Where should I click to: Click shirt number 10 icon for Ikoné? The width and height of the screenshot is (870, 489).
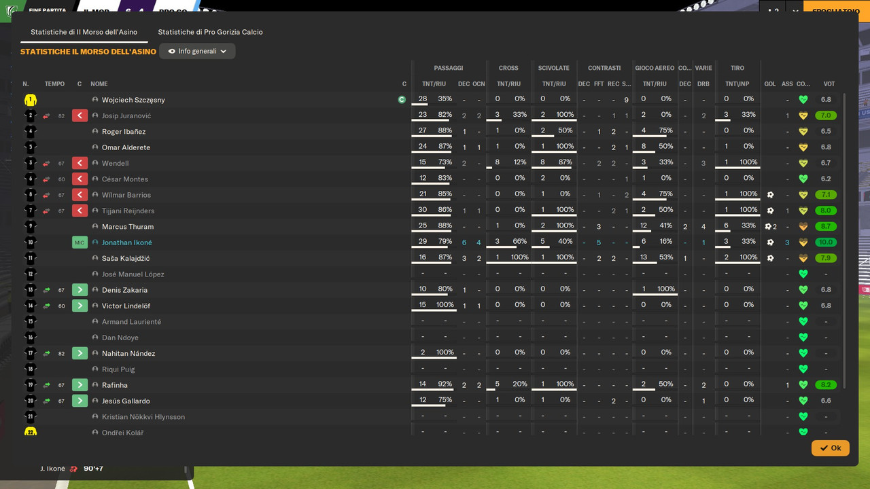[x=30, y=242]
